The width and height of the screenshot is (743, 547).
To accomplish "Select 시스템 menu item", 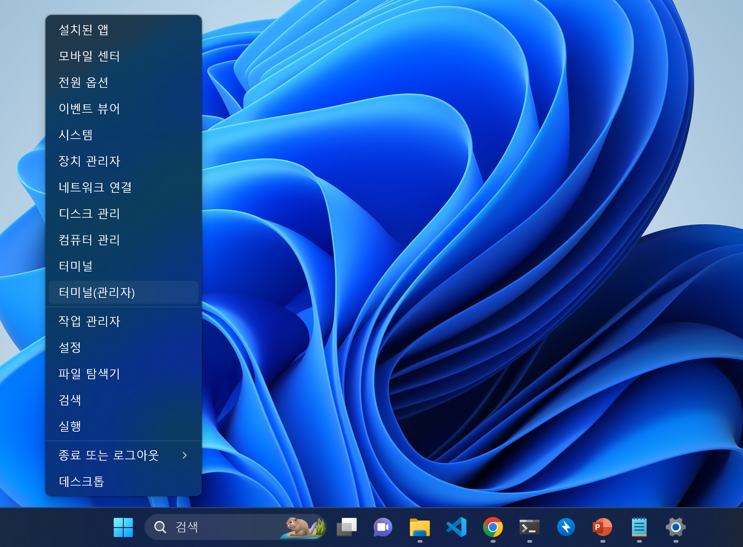I will pyautogui.click(x=124, y=135).
